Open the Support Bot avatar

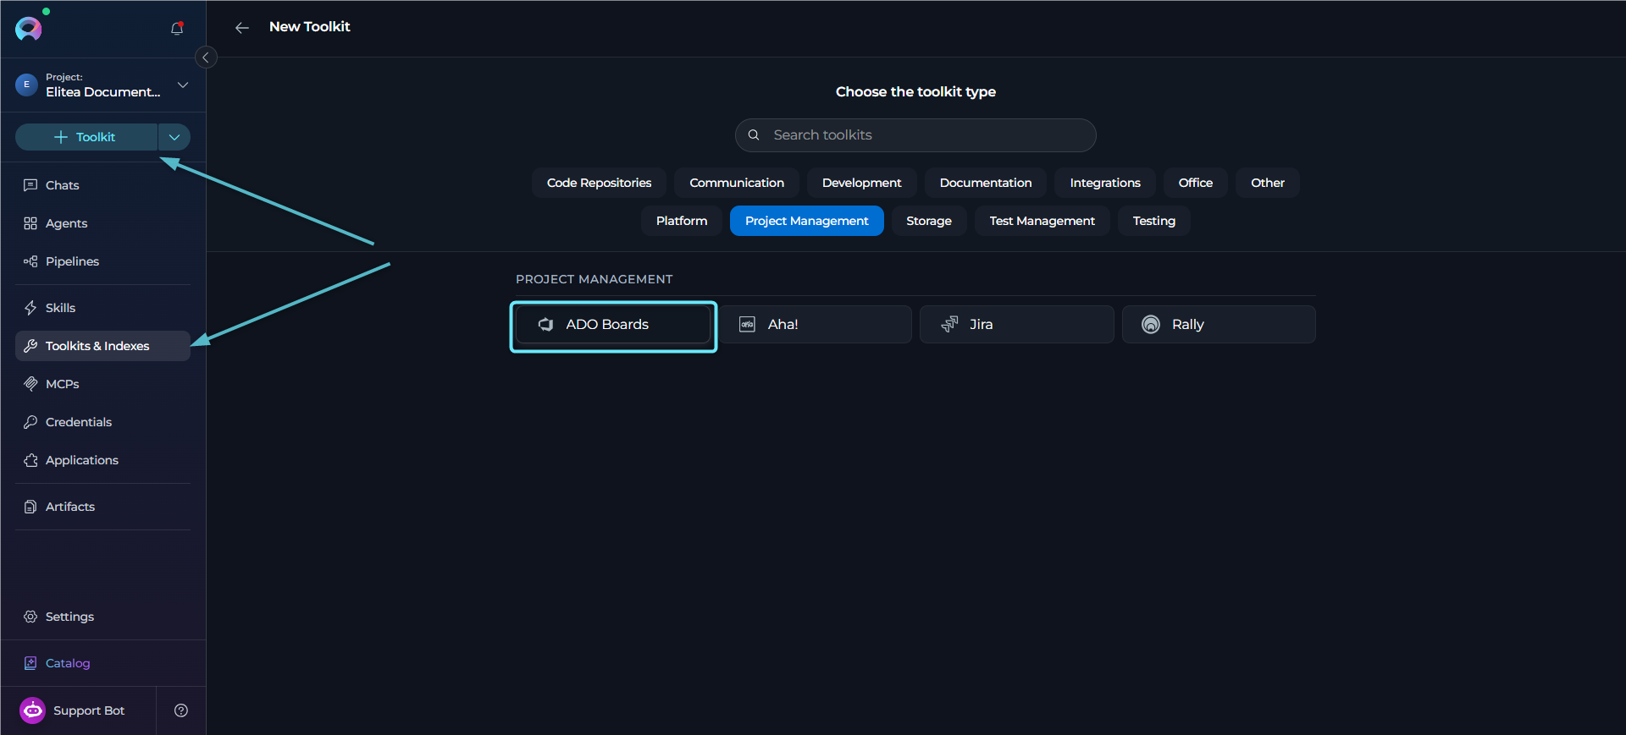[32, 710]
